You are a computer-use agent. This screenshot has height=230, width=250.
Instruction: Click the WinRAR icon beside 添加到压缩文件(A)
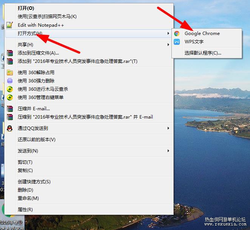10,53
